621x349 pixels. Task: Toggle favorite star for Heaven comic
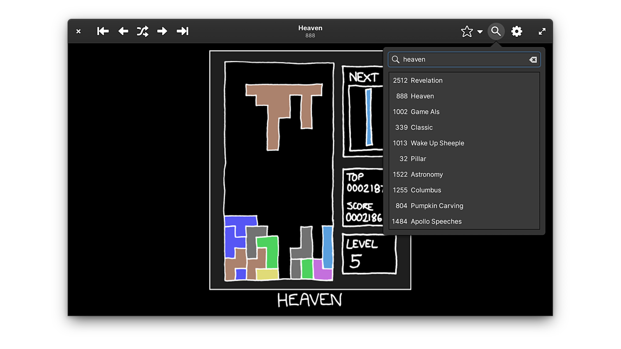467,31
